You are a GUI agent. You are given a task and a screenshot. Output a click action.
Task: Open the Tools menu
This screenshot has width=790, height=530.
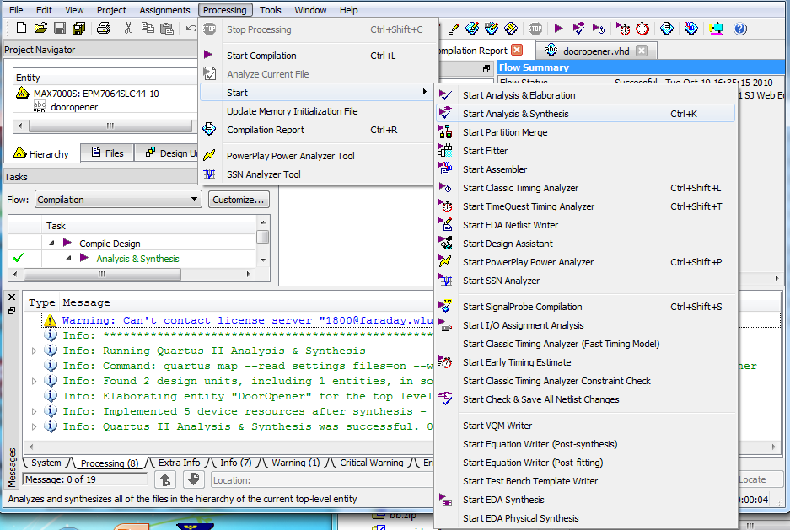[270, 9]
